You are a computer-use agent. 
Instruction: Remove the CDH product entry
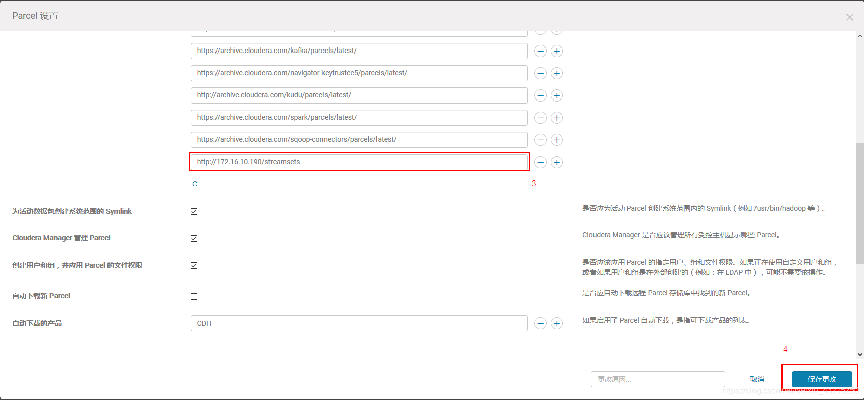[540, 323]
